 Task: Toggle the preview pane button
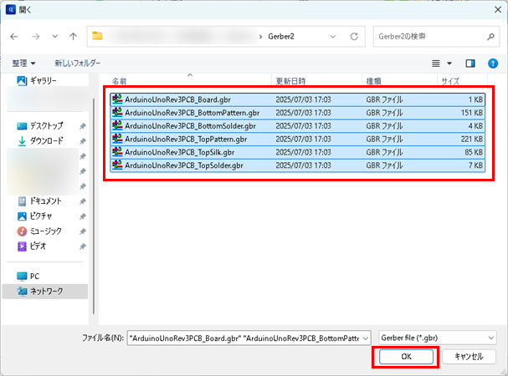(470, 64)
